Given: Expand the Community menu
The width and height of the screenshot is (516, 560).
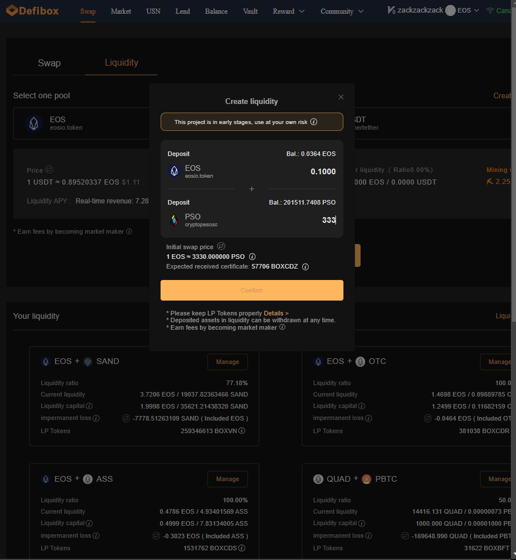Looking at the screenshot, I should (342, 11).
